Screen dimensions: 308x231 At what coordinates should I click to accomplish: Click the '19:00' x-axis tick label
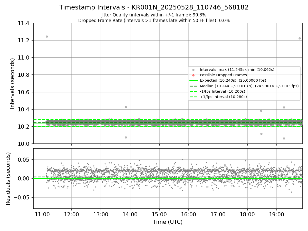coord(277,214)
